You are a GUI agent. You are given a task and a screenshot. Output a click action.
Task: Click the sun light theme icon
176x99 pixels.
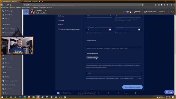(x=123, y=12)
